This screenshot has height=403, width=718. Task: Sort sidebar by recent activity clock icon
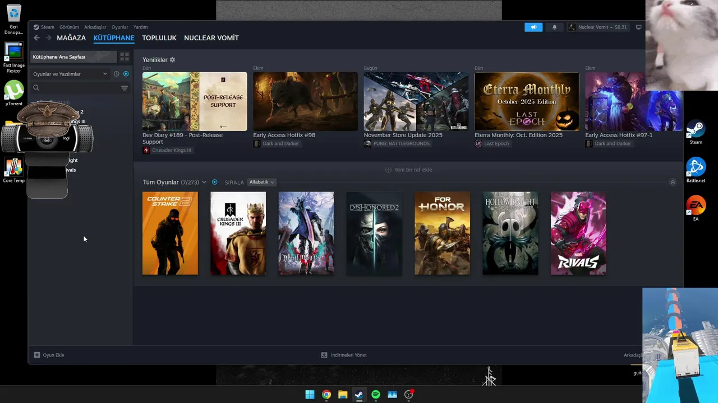click(117, 74)
